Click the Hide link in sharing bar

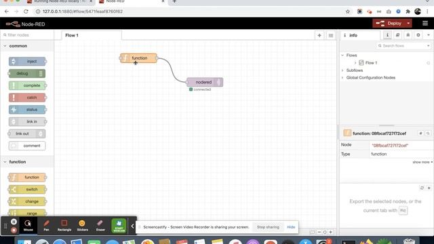291,227
